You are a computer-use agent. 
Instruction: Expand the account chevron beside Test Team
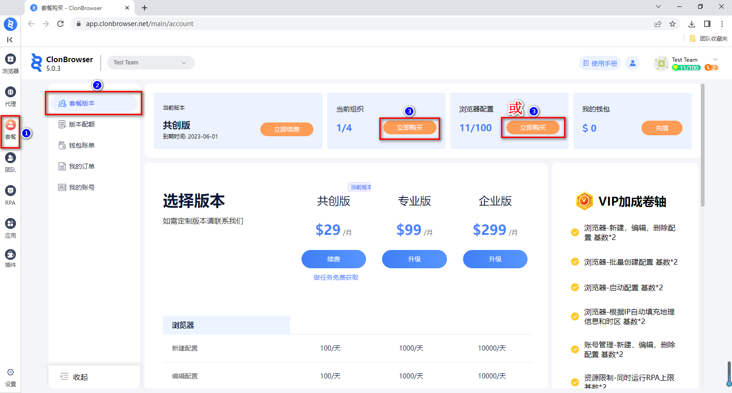pos(716,59)
